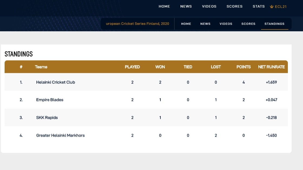Open VIDEOS in the top navigation bar
The height and width of the screenshot is (170, 303).
[x=209, y=6]
